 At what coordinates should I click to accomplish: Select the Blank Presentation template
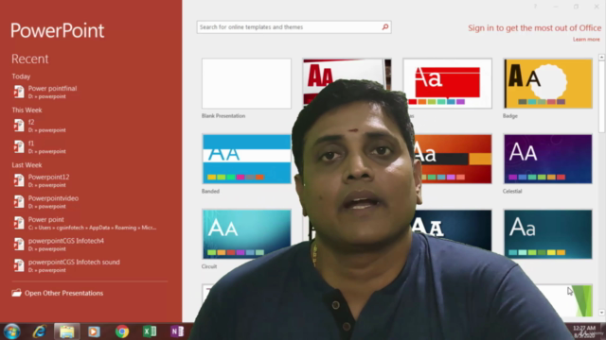[x=246, y=84]
